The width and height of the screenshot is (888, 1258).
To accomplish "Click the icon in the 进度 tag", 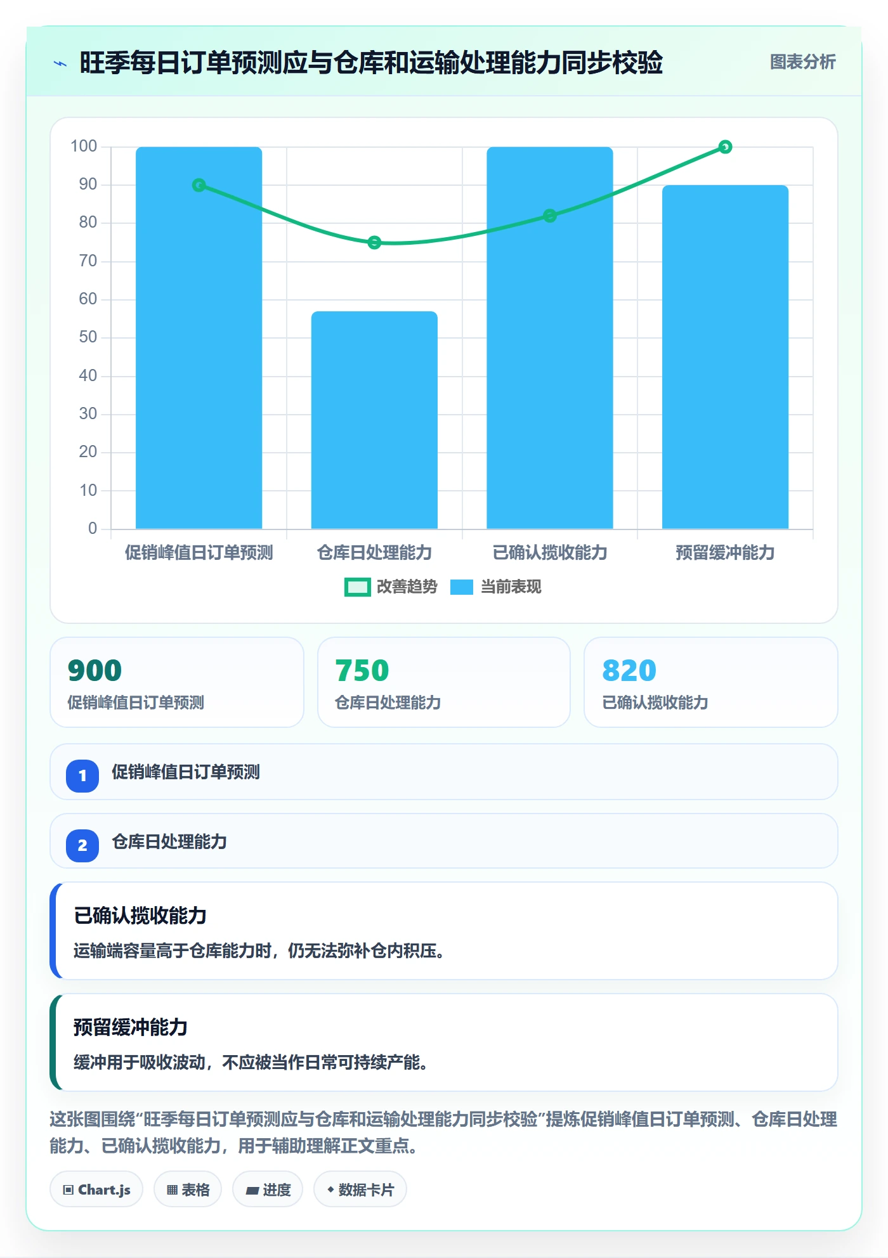I will coord(252,1190).
